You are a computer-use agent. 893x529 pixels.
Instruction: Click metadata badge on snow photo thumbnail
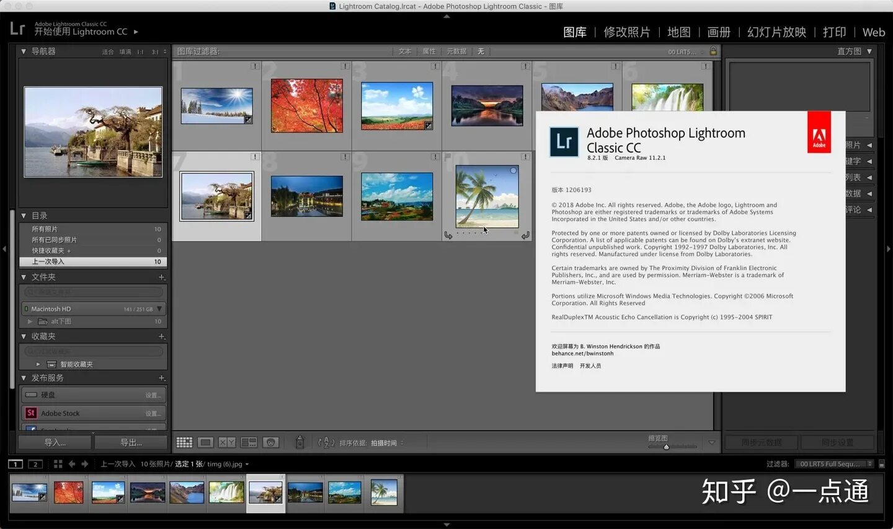248,120
